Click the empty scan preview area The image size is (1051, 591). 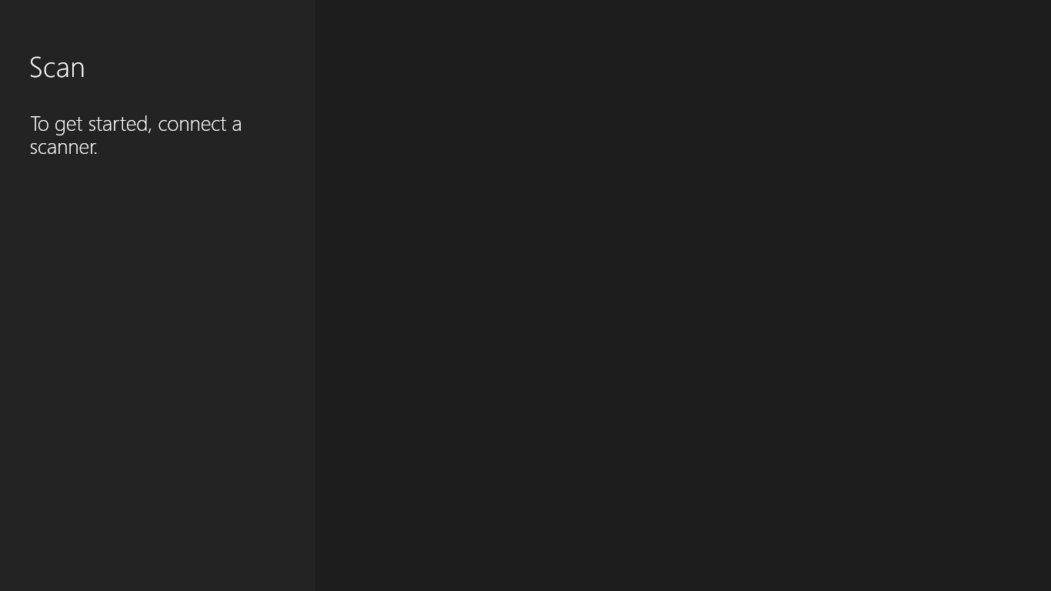pos(683,295)
